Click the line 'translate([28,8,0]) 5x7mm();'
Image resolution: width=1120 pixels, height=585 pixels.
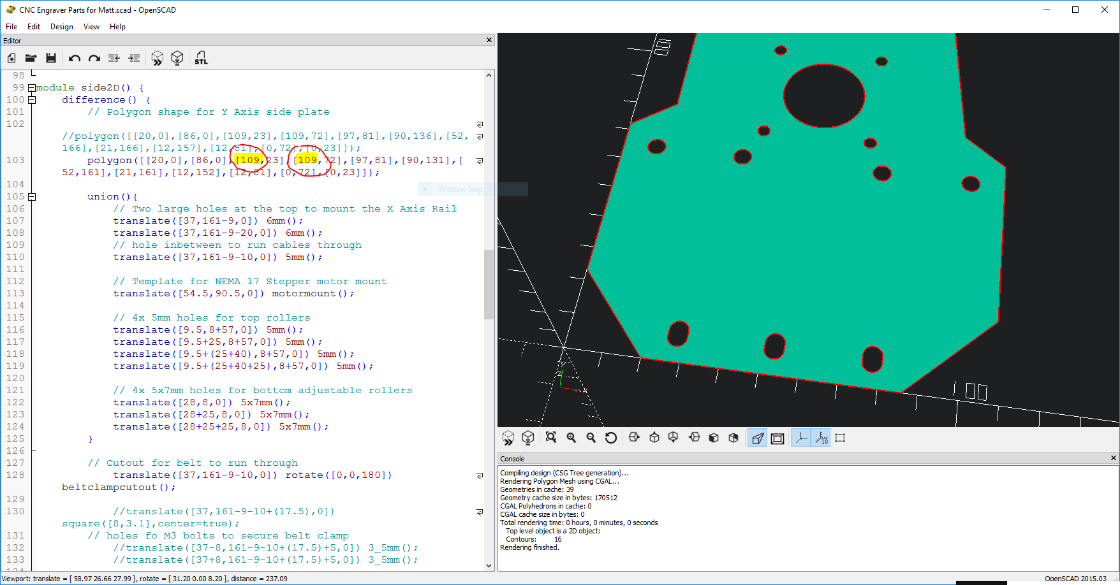pos(202,403)
